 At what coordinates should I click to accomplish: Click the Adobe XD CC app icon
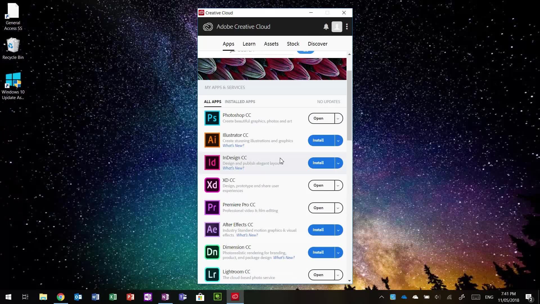point(212,185)
